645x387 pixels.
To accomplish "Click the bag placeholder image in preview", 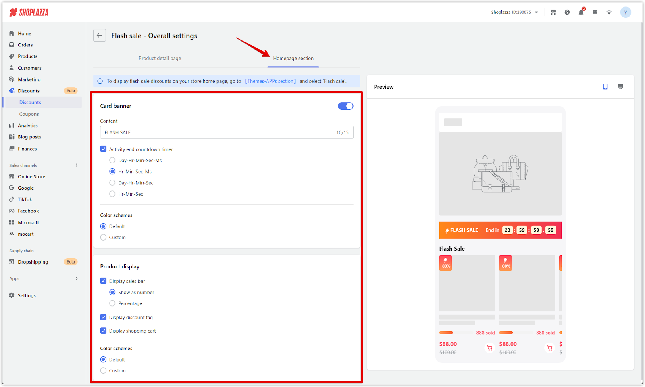I will (500, 174).
